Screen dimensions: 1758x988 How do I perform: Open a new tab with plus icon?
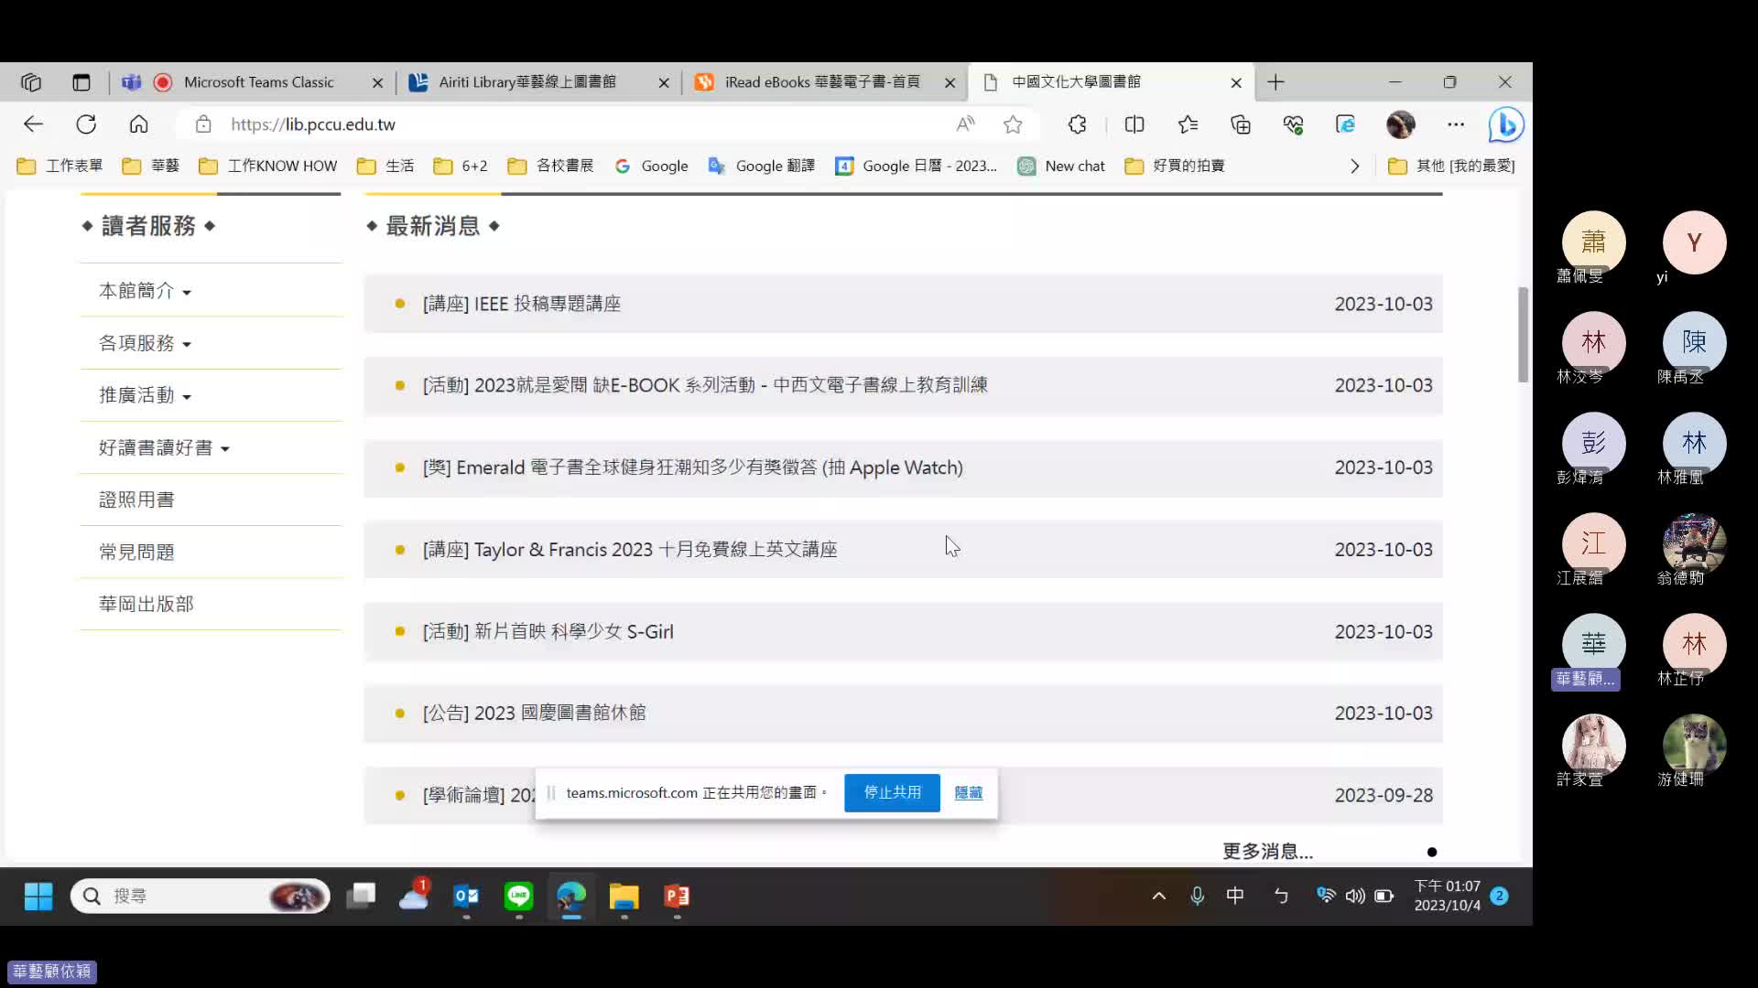(1275, 82)
